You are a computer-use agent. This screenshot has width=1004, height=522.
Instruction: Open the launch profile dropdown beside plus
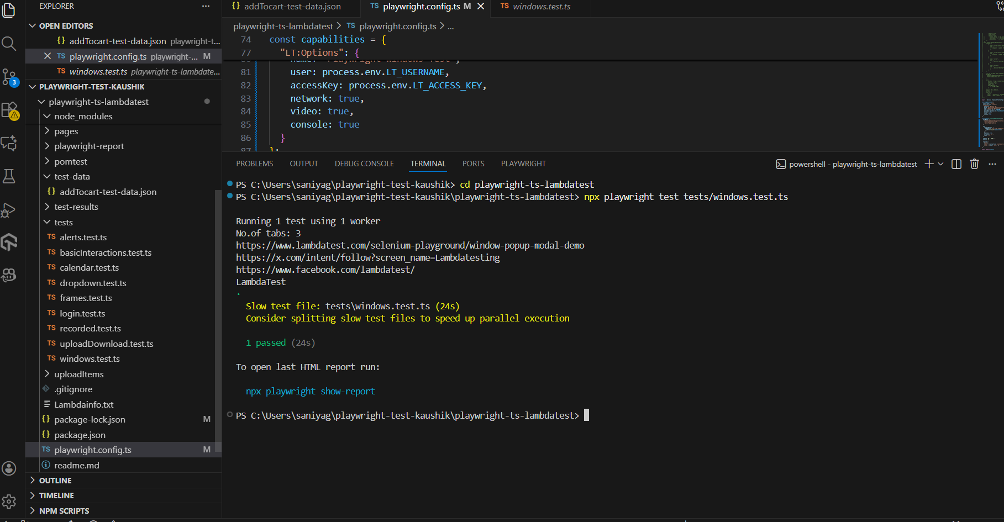pos(940,164)
